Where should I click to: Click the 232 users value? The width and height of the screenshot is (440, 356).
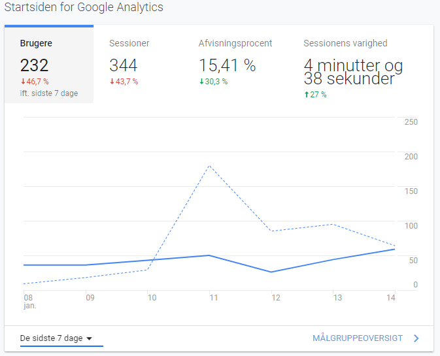pyautogui.click(x=34, y=66)
